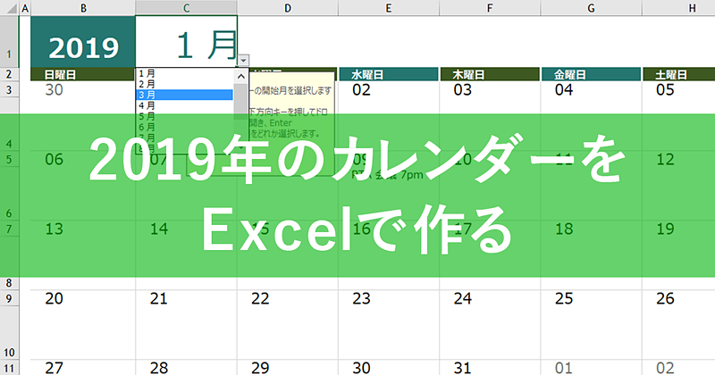Select row 3 header
The height and width of the screenshot is (375, 715).
point(9,89)
